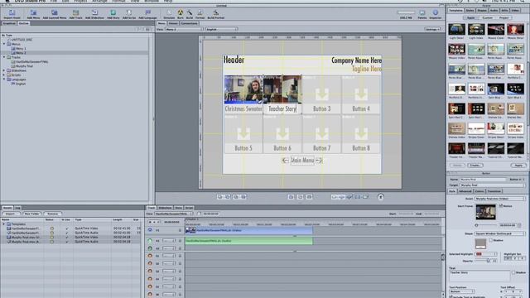The width and height of the screenshot is (530, 298).
Task: Toggle the V1 video track enable button
Action: pyautogui.click(x=150, y=230)
